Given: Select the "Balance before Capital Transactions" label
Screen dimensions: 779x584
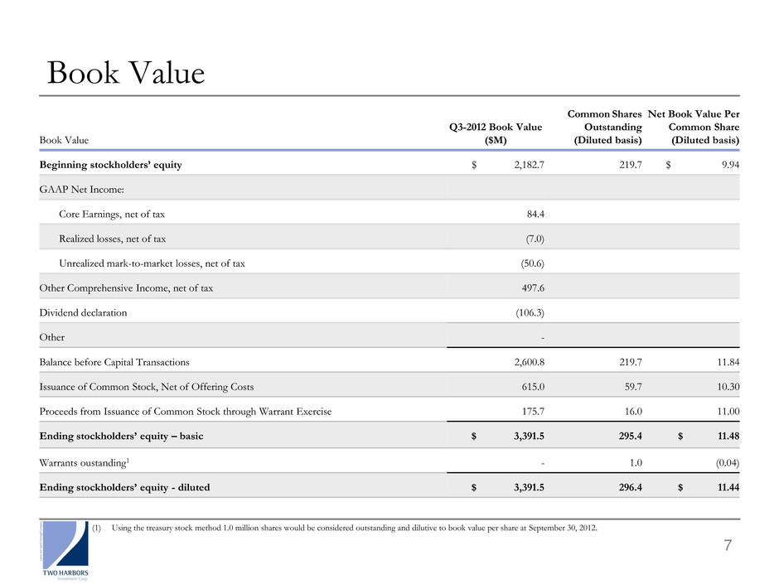Looking at the screenshot, I should [x=114, y=362].
